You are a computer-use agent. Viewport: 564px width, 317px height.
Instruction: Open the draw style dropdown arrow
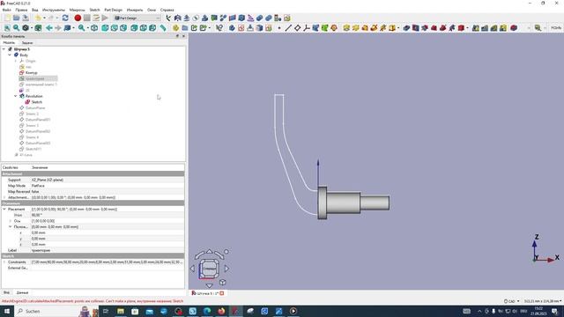[x=32, y=27]
